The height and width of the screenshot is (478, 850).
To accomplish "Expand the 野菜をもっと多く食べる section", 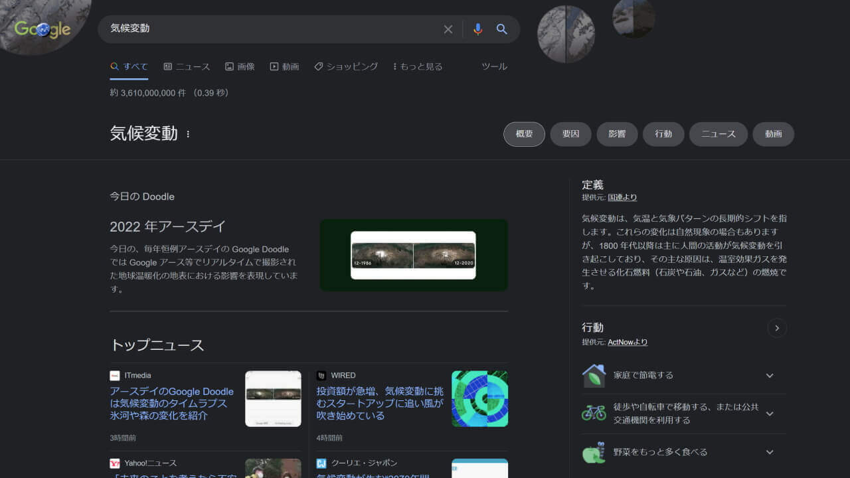I will pyautogui.click(x=769, y=451).
